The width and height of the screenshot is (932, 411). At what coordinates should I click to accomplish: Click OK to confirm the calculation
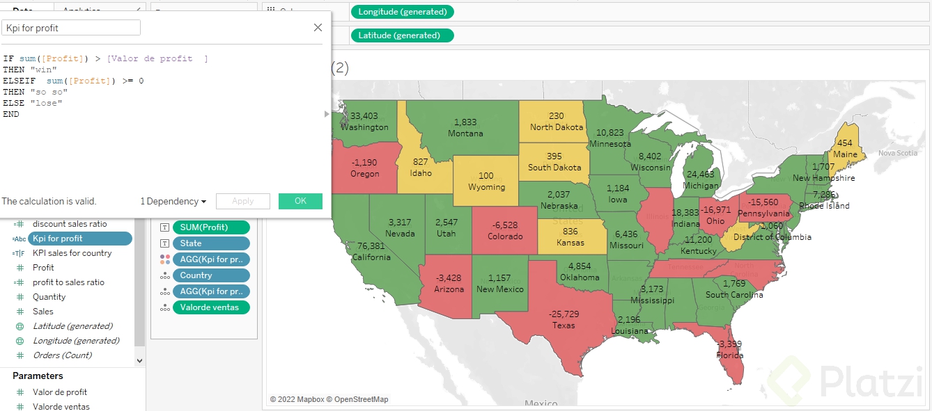coord(300,201)
